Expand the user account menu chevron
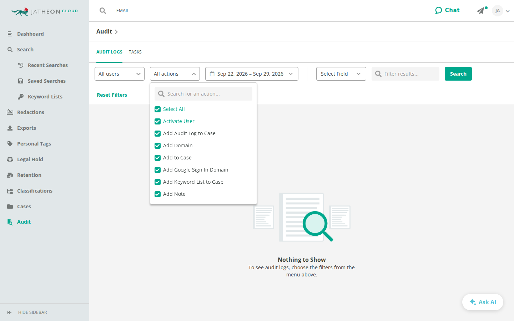This screenshot has width=514, height=321. [508, 11]
